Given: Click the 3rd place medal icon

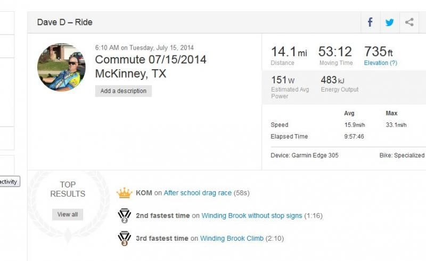Looking at the screenshot, I should pyautogui.click(x=125, y=239).
